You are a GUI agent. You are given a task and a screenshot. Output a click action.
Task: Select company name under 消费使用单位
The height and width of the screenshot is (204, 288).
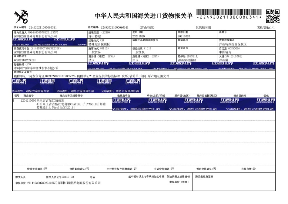point(35,52)
